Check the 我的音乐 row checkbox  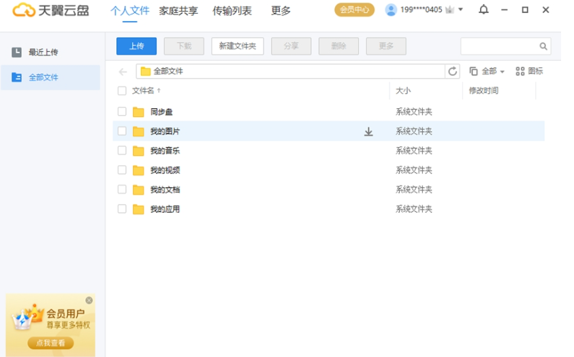click(122, 150)
